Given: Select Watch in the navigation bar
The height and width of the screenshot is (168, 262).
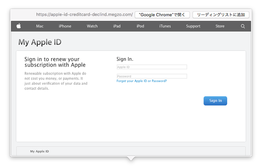Looking at the screenshot, I should tap(92, 26).
